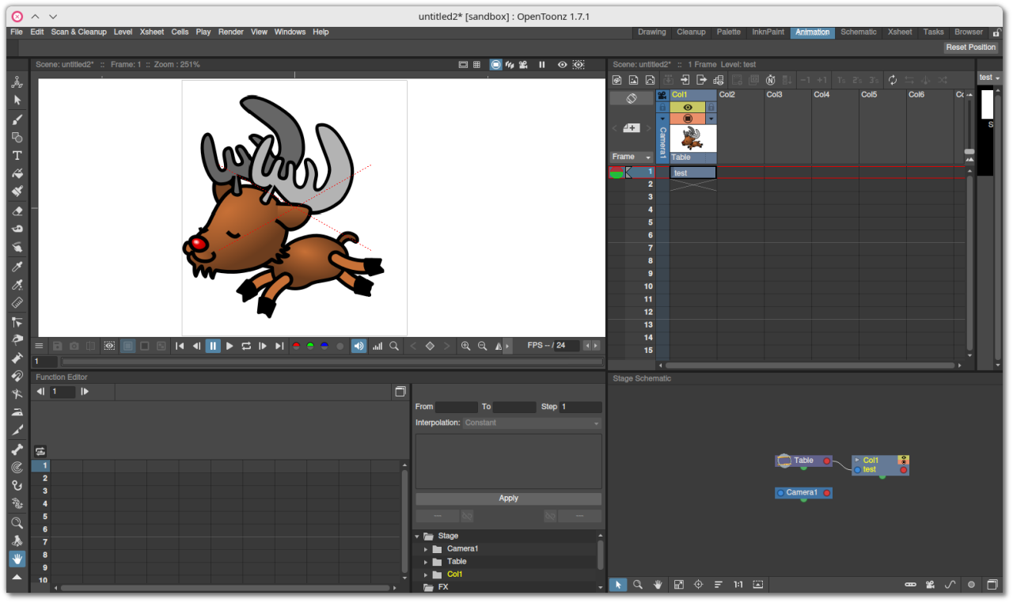The width and height of the screenshot is (1013, 603).
Task: Click the Col1 reindeer thumbnail
Action: [693, 138]
